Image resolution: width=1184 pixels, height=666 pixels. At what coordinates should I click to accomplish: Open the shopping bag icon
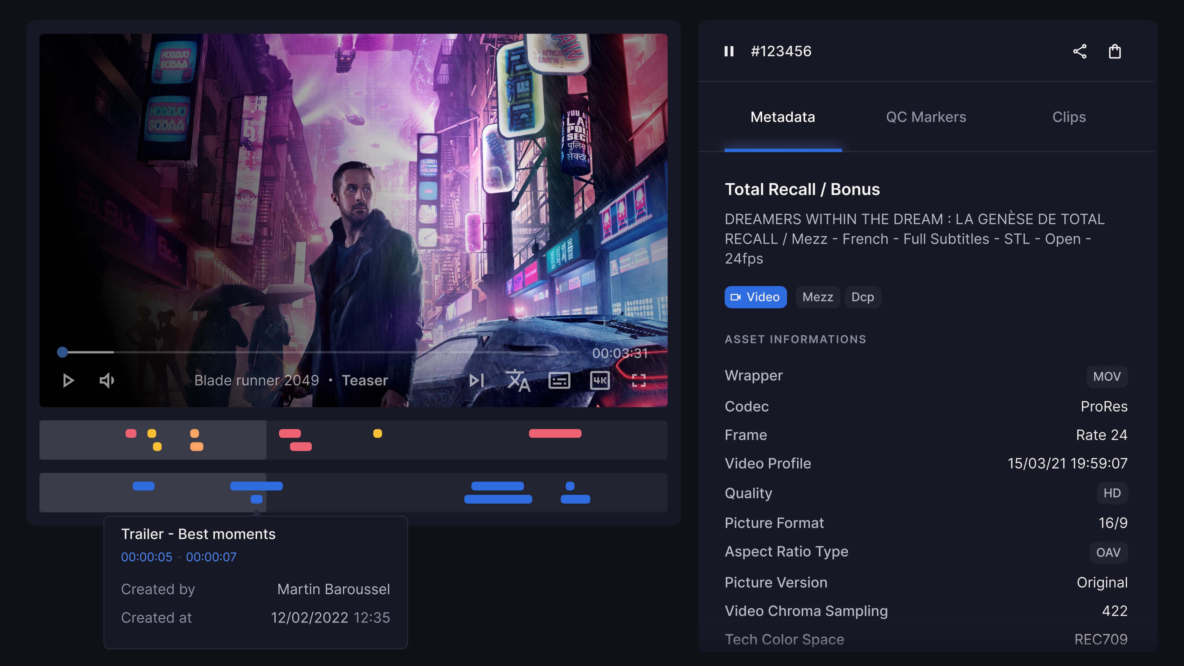click(x=1115, y=51)
